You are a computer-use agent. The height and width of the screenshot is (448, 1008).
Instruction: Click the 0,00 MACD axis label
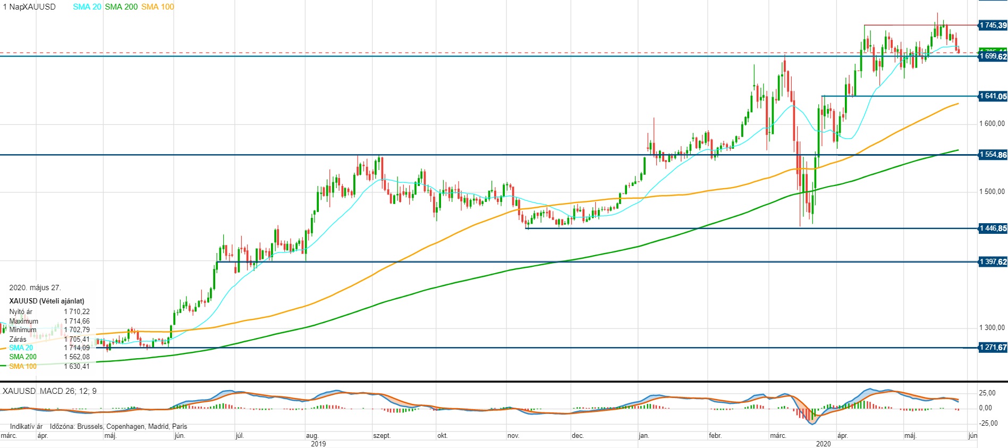pyautogui.click(x=985, y=408)
